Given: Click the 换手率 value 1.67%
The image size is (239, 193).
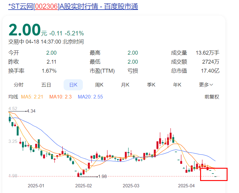Looking at the screenshot, I should coord(49,71).
